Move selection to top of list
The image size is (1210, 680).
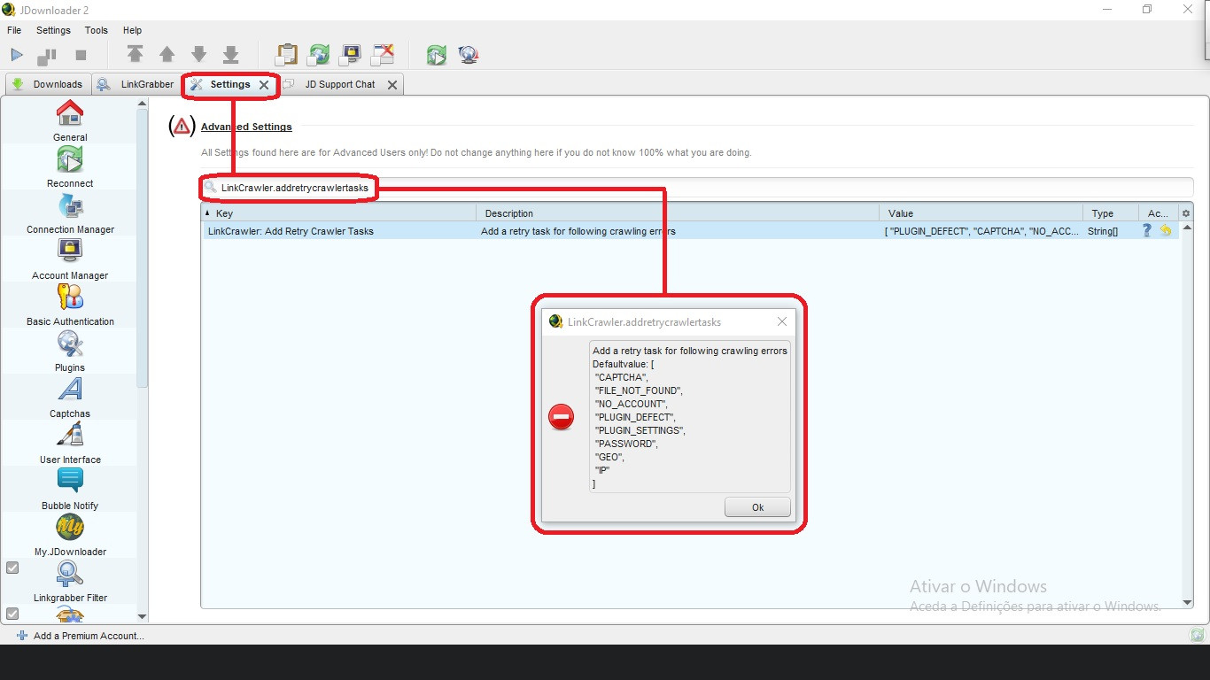135,54
